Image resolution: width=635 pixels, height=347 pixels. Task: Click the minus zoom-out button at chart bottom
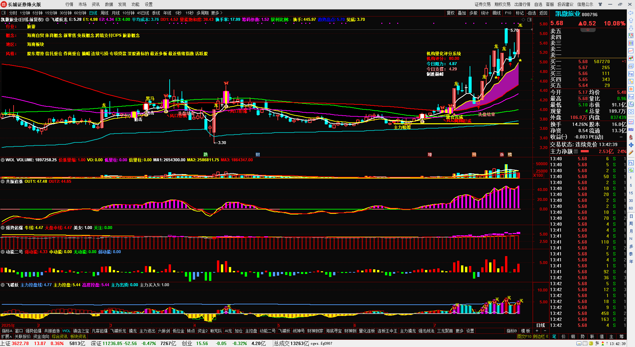tap(545, 331)
